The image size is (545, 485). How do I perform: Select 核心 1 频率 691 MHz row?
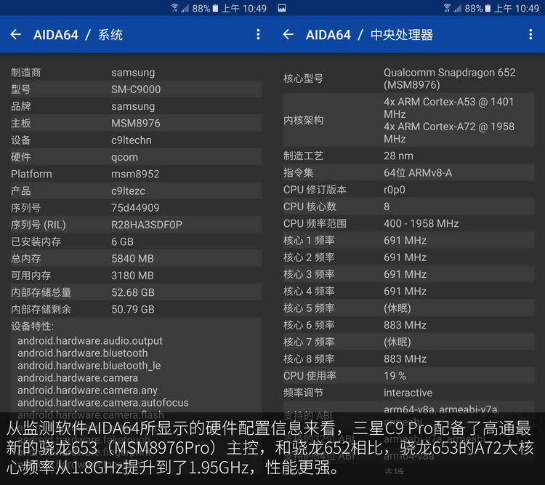pos(408,241)
